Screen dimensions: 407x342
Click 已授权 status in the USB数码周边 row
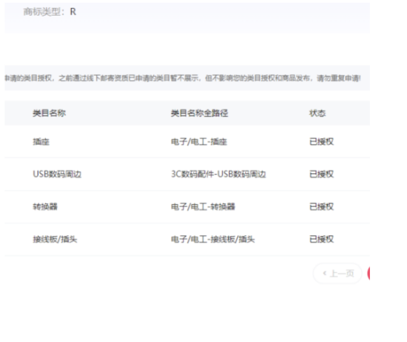321,174
